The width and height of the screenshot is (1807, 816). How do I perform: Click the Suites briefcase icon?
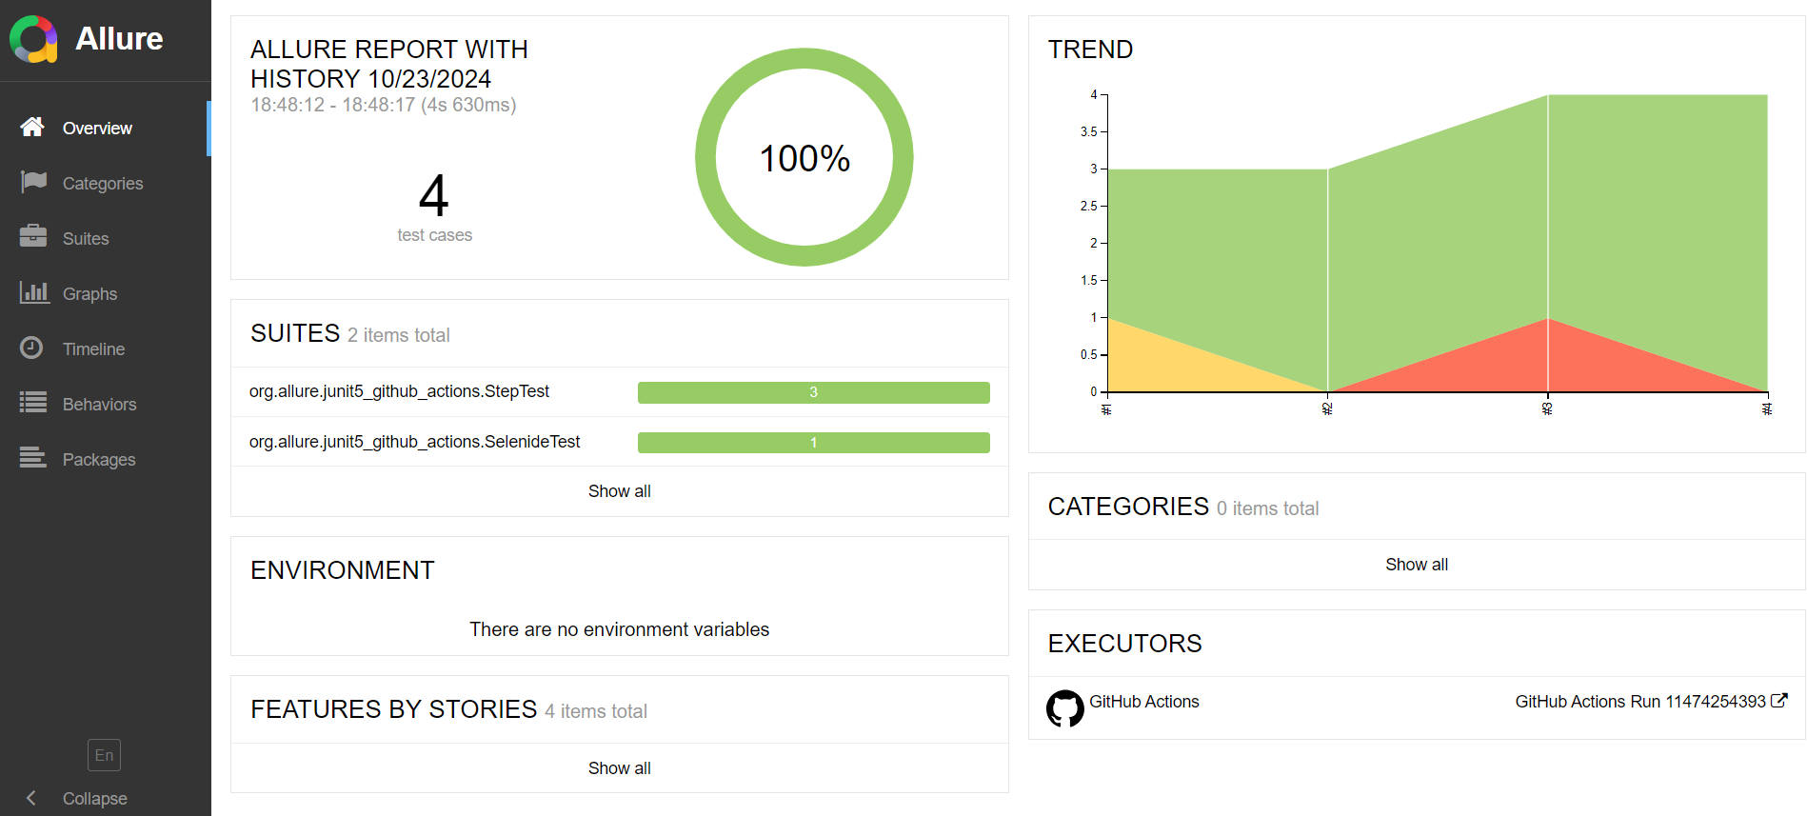click(x=33, y=237)
